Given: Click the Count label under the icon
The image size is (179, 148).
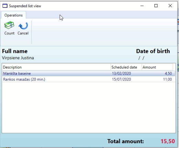Looking at the screenshot, I should pos(9,33).
